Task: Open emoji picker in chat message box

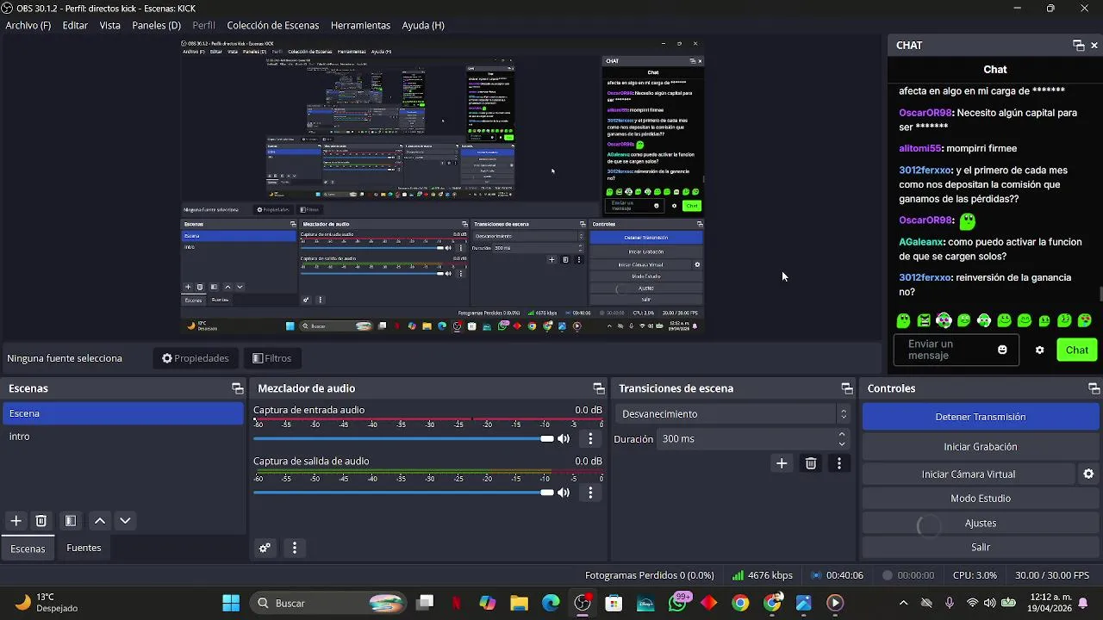Action: click(x=1002, y=350)
